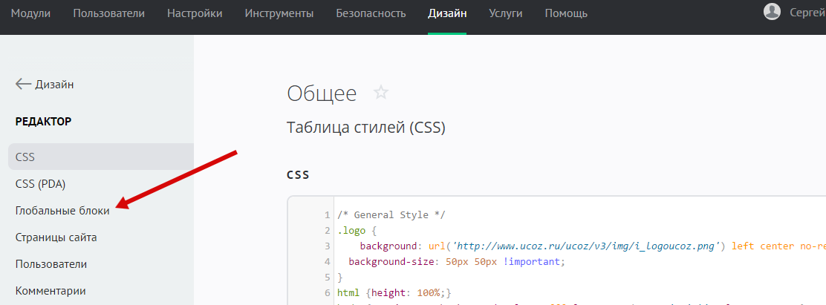The height and width of the screenshot is (305, 826).
Task: Open the Настройки menu
Action: pyautogui.click(x=195, y=13)
